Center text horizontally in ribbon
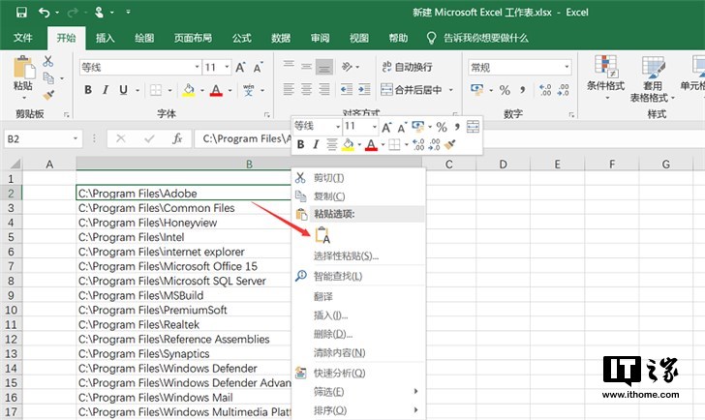 click(307, 89)
